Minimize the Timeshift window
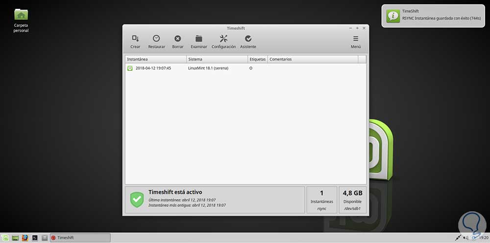Image resolution: width=490 pixels, height=243 pixels. [351, 28]
